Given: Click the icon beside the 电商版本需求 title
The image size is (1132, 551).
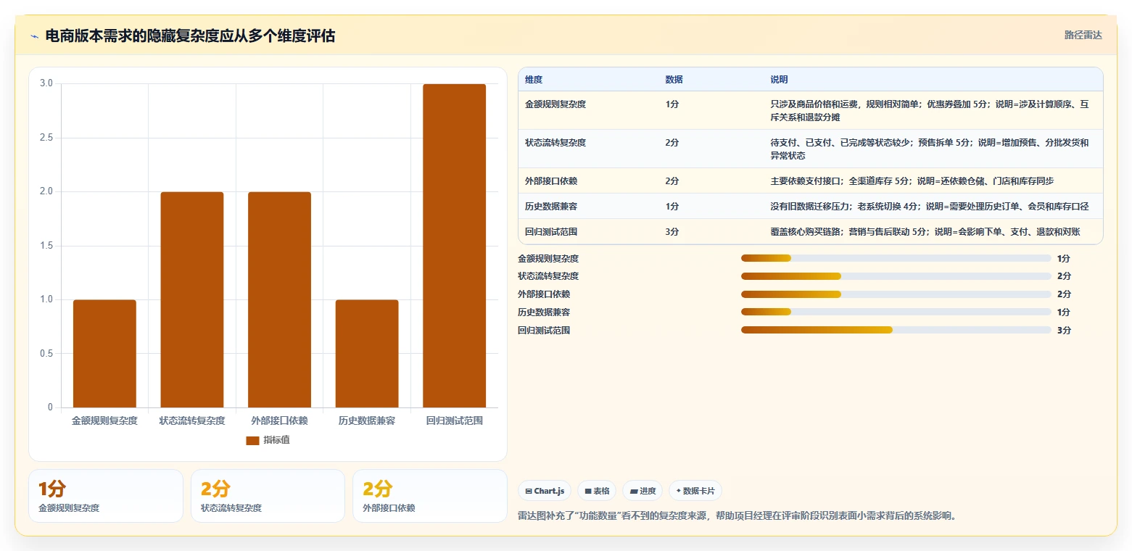Looking at the screenshot, I should (x=35, y=37).
